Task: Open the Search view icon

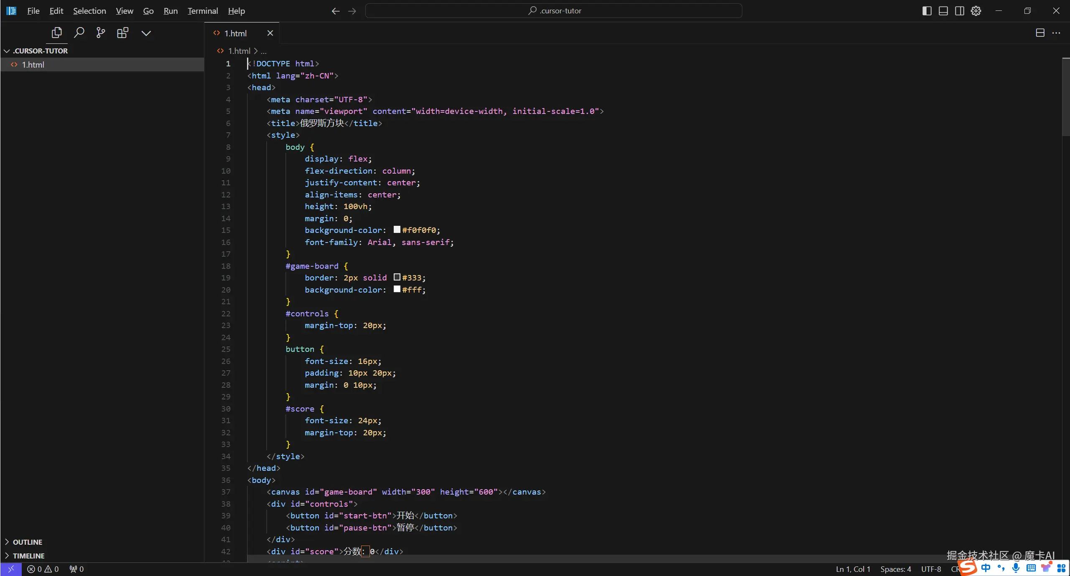Action: click(79, 33)
